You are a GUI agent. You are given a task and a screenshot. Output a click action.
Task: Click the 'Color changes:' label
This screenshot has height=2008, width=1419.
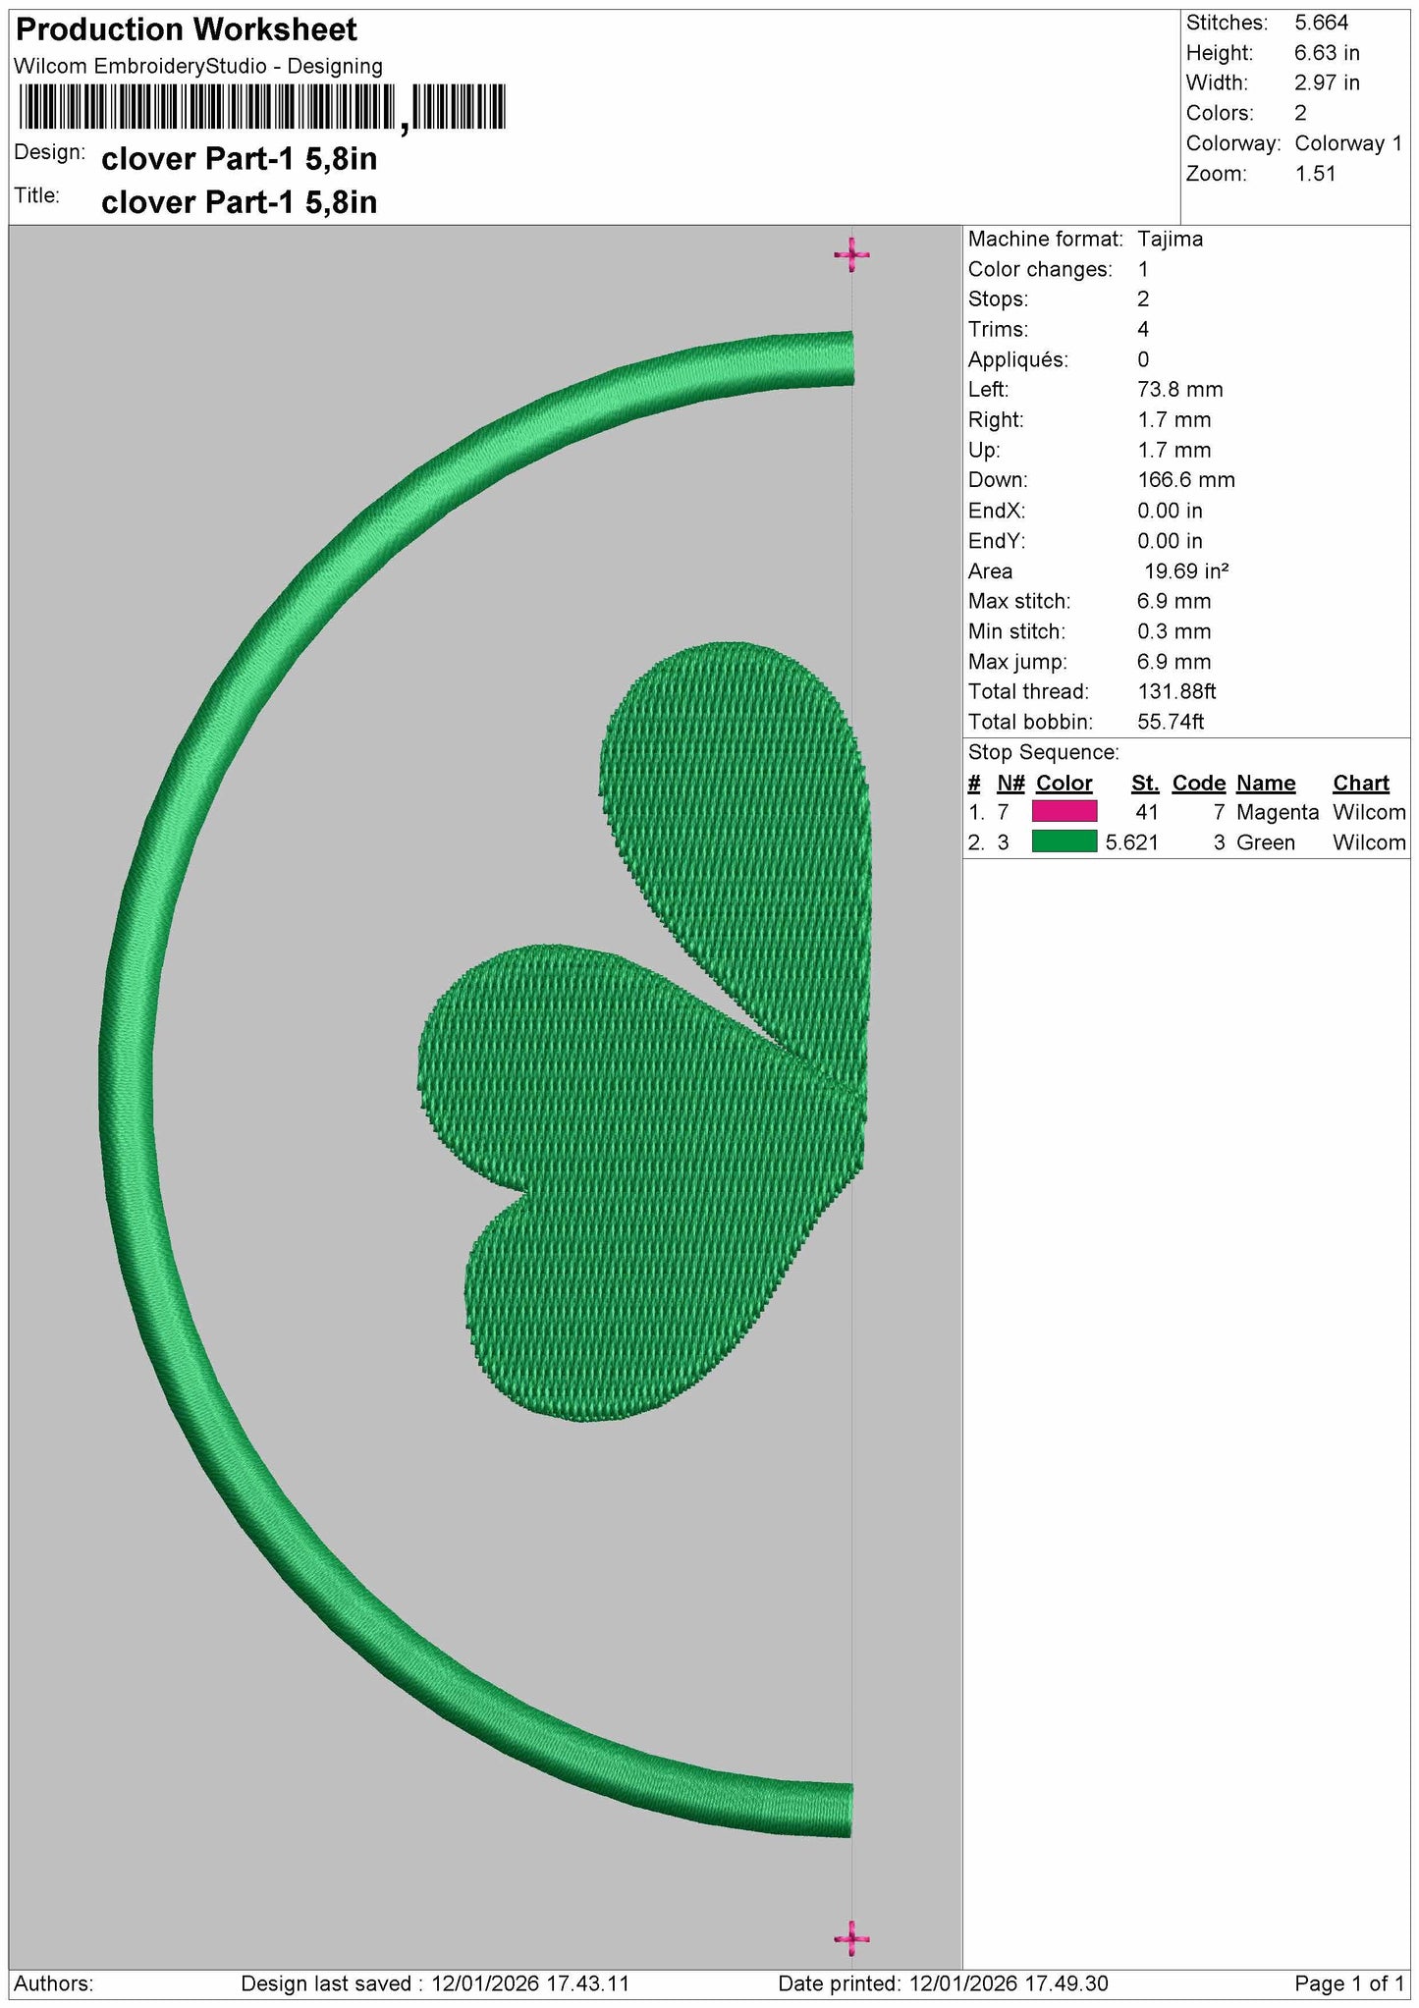click(1040, 269)
